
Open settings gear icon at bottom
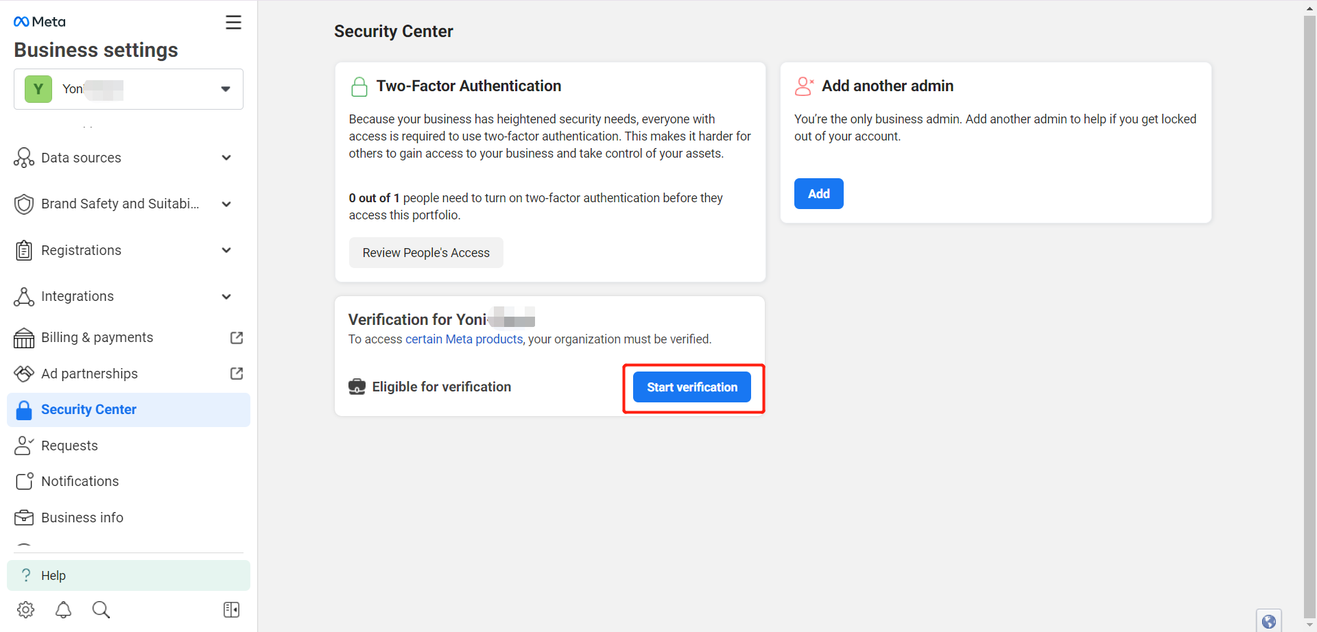26,609
